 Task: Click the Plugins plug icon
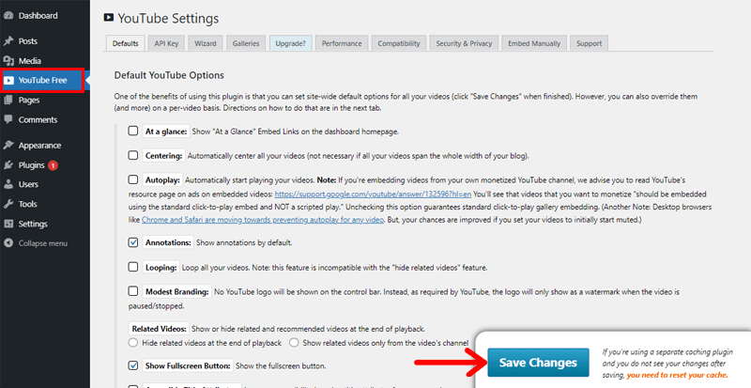(8, 165)
